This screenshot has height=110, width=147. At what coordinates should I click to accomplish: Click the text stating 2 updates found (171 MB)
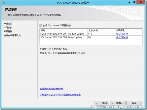click(x=54, y=49)
